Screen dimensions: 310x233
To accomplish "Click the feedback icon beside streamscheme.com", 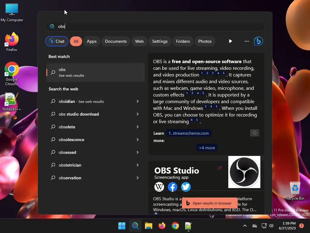I will pos(254,133).
